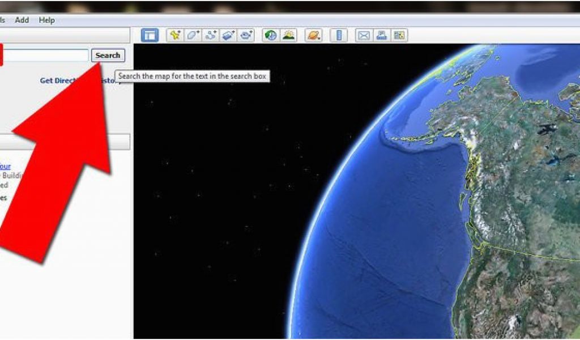Toggle sunlight across the landscape

(288, 36)
